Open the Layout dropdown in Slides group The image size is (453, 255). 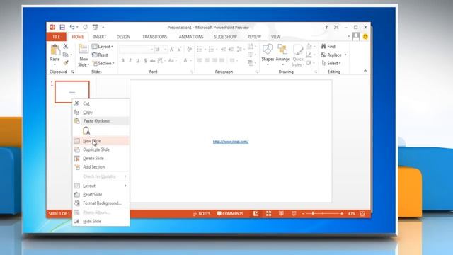[x=103, y=47]
